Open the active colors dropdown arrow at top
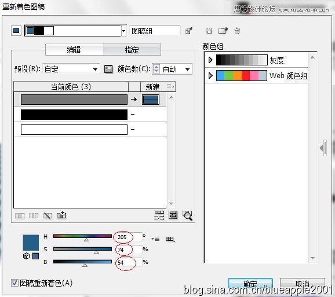 click(123, 31)
